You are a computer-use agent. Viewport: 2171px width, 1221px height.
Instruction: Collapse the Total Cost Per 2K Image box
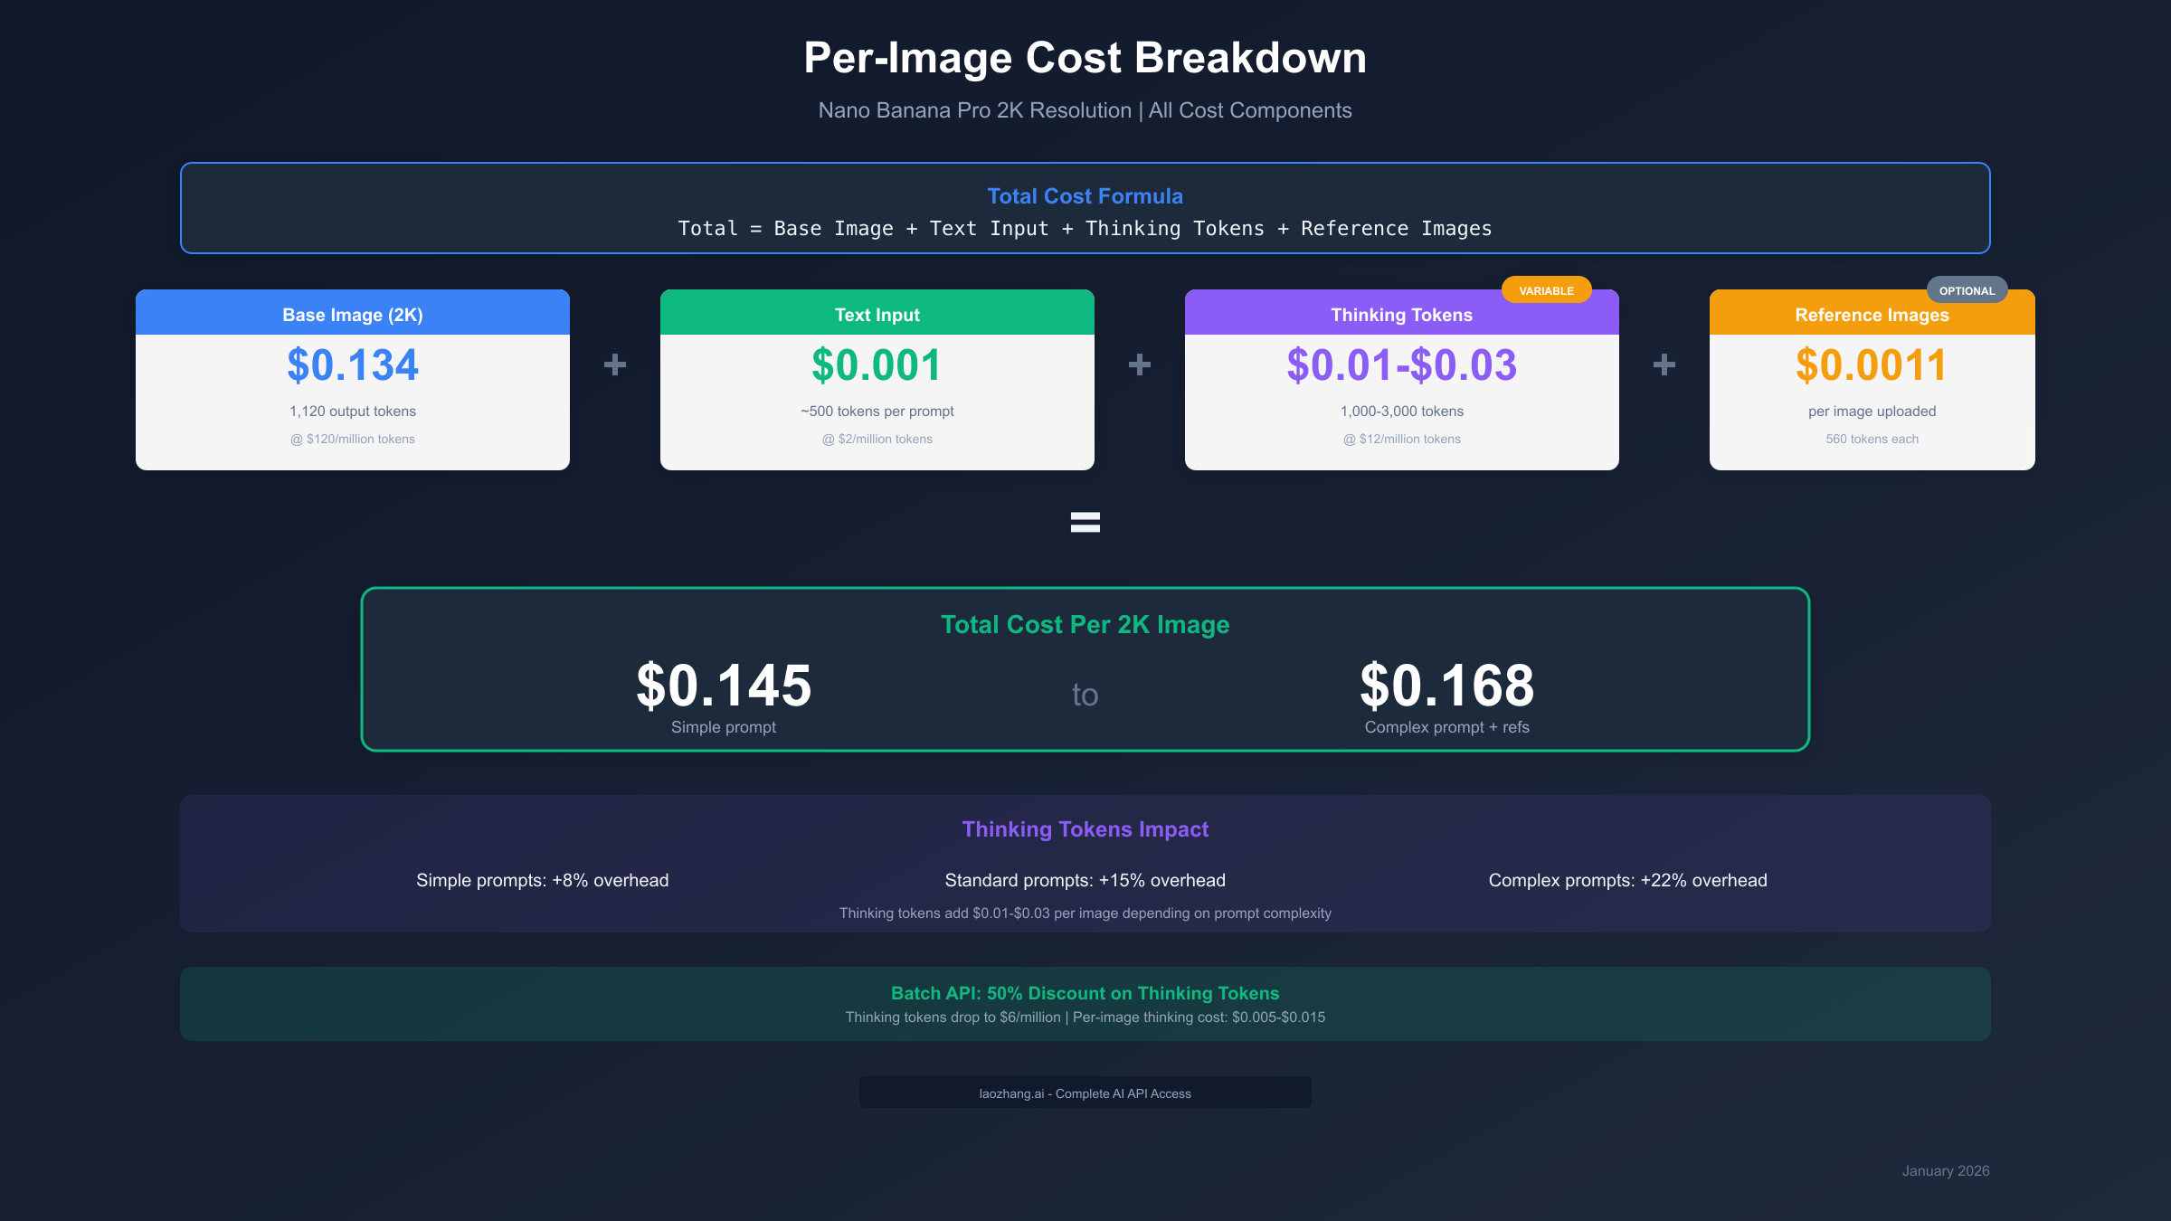1085,624
